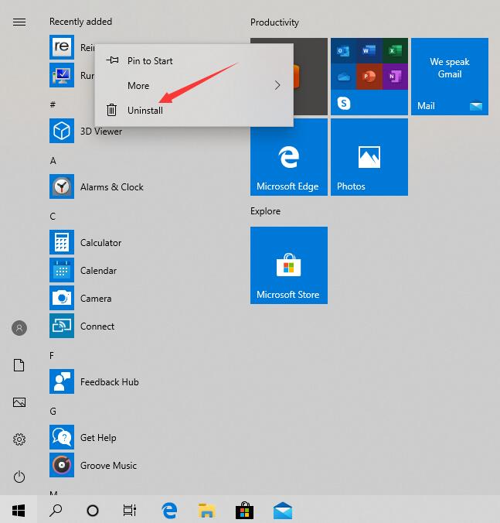Click the 'Productivity' group title
500x523 pixels.
pos(274,22)
